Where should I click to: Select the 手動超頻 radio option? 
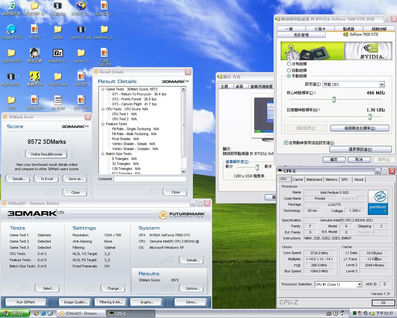(x=289, y=76)
